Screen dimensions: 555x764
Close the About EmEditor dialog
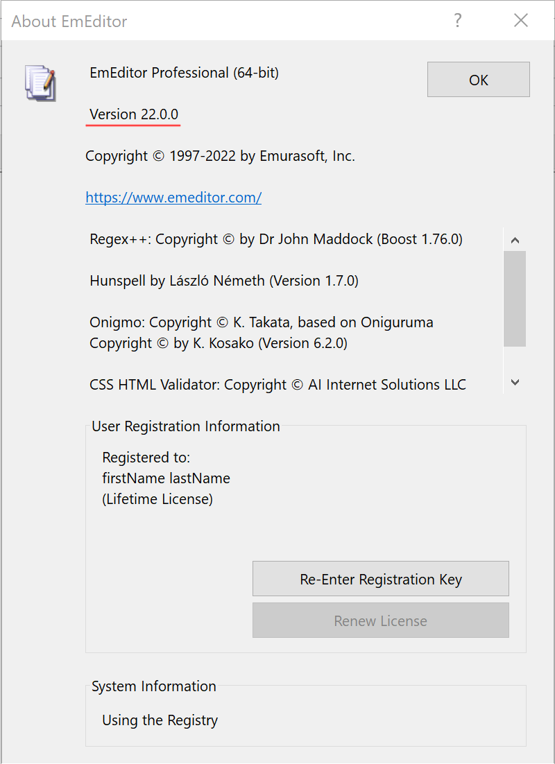point(521,21)
